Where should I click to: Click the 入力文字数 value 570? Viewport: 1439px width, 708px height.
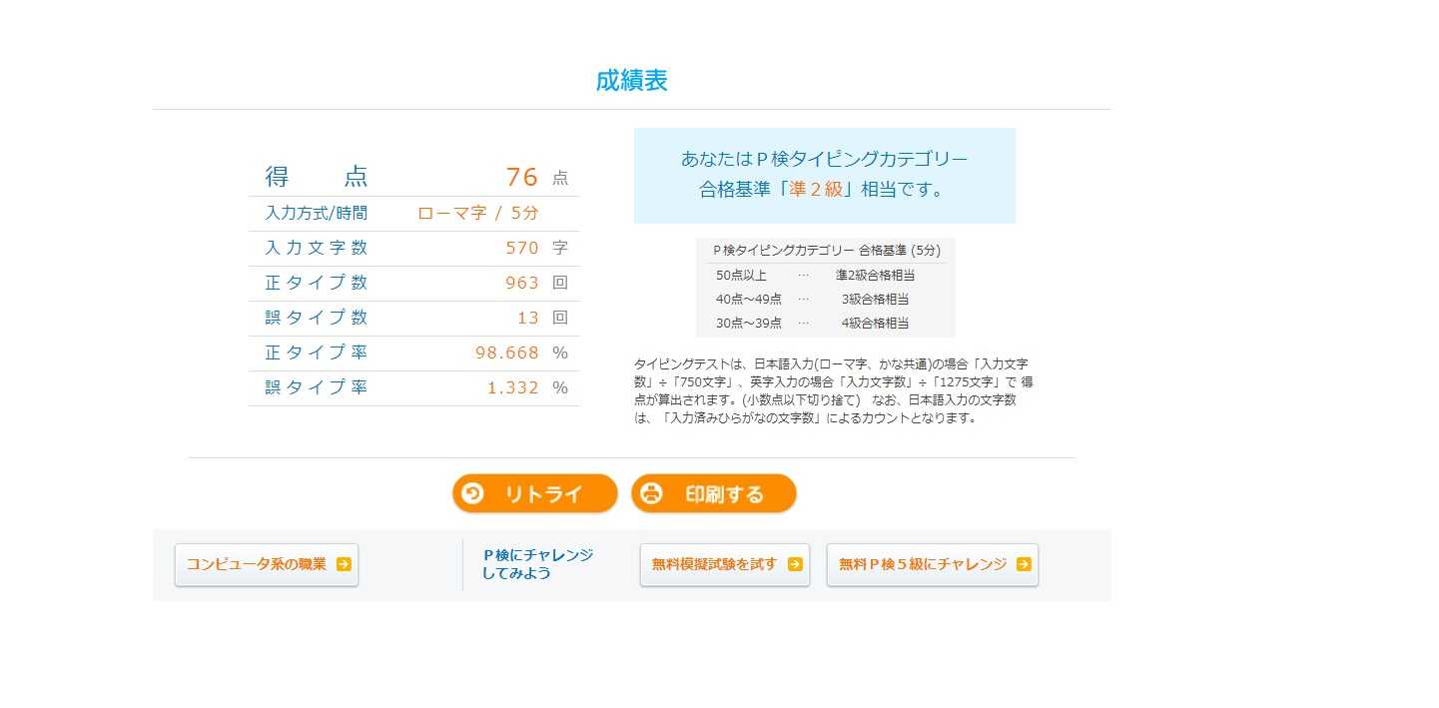pos(522,248)
